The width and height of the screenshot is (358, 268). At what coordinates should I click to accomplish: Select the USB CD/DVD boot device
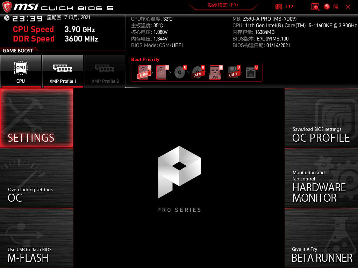[x=198, y=73]
